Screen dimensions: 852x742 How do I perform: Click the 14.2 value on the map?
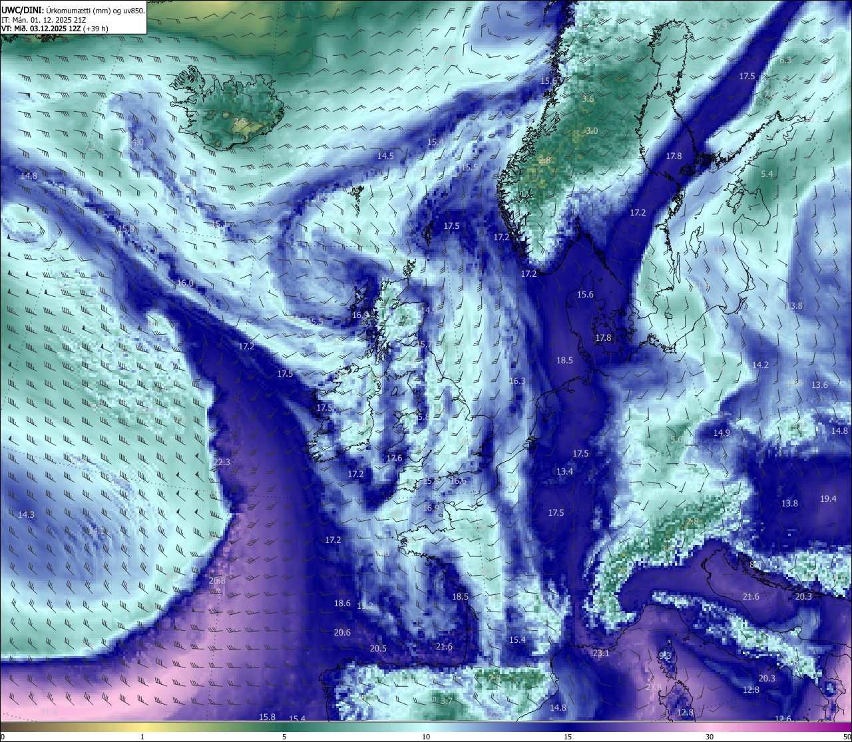coord(760,365)
